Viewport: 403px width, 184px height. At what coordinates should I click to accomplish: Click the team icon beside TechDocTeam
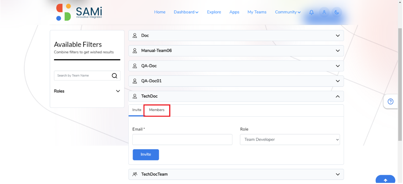pos(135,174)
